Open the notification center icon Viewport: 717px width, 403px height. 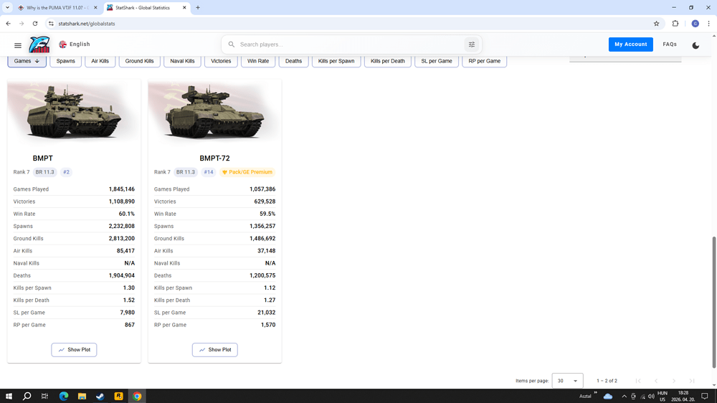click(x=705, y=396)
